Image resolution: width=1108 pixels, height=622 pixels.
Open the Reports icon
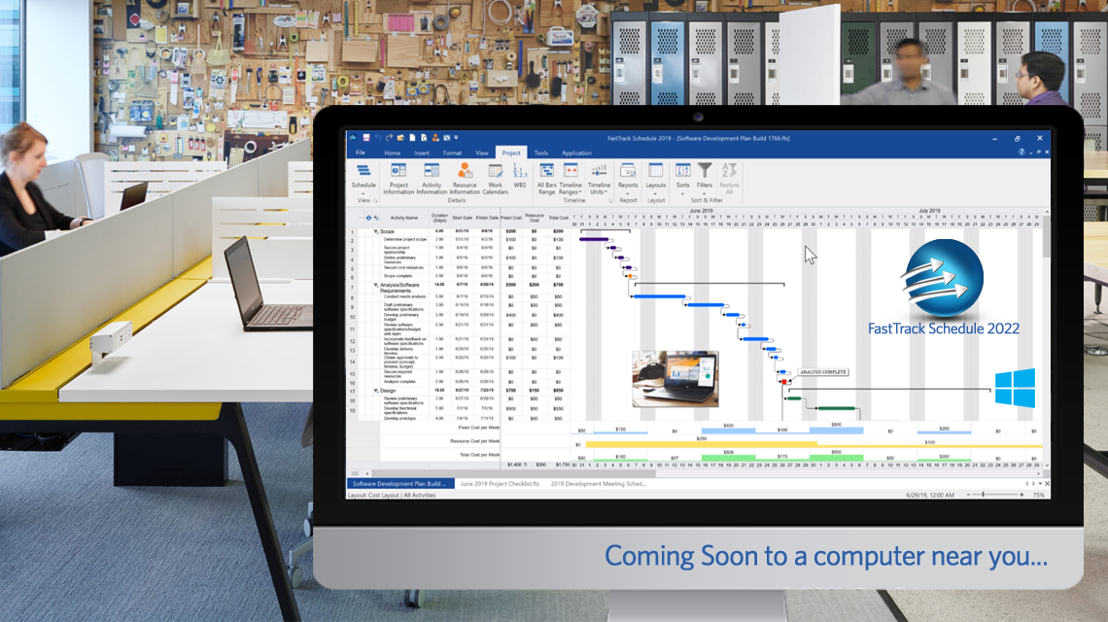coord(628,171)
